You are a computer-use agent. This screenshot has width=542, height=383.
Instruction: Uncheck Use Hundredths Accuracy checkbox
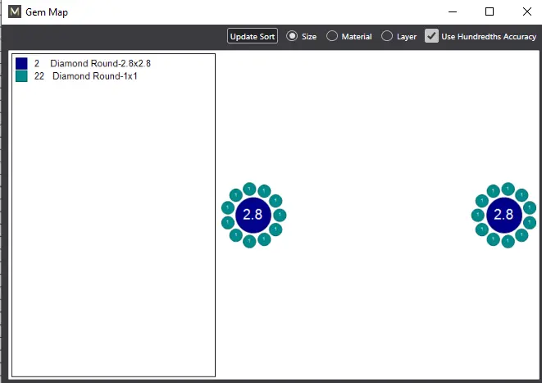point(431,37)
